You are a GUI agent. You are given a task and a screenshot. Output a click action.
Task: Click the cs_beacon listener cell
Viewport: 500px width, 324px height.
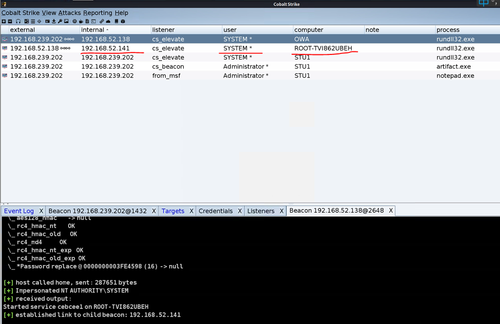point(168,67)
